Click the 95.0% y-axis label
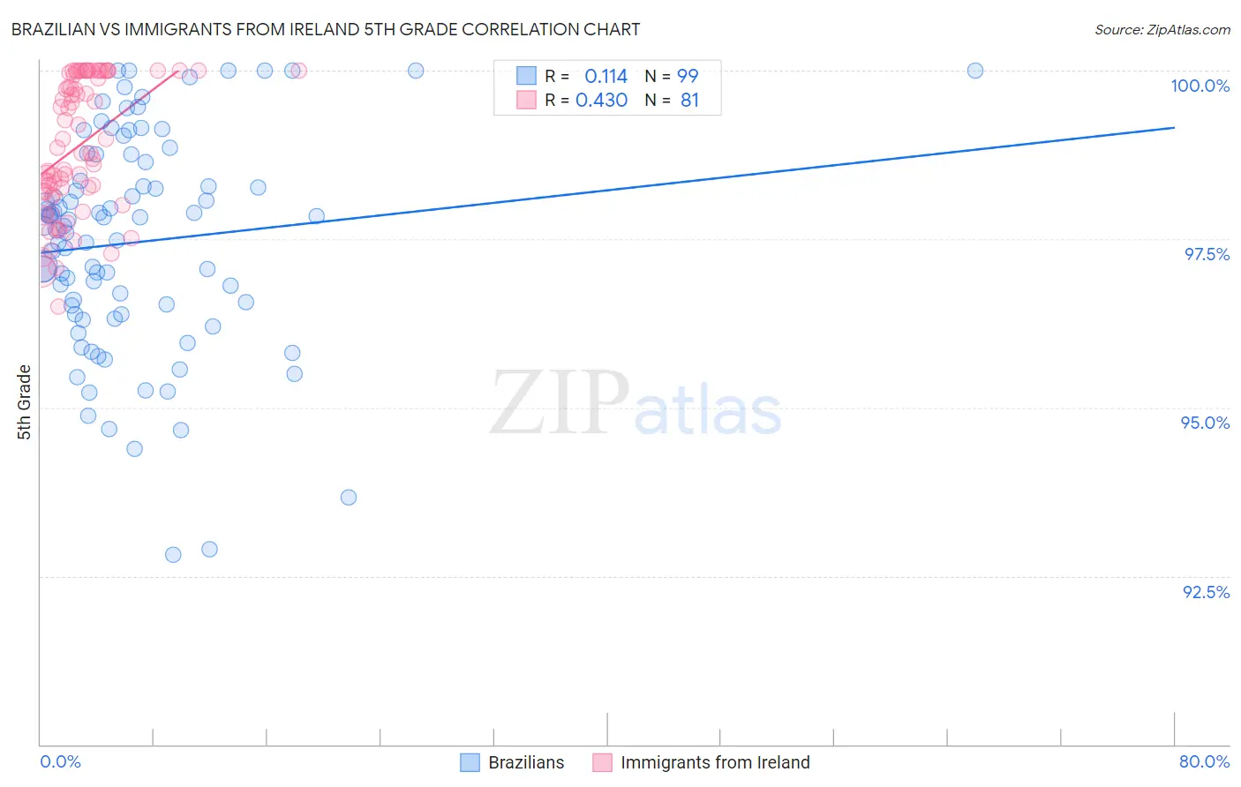 (1205, 423)
